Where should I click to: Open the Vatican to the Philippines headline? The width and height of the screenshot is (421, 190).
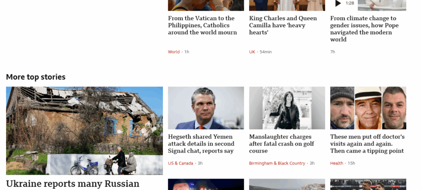[x=202, y=25]
